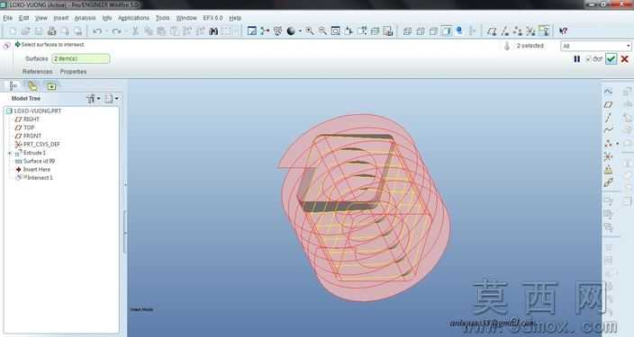Viewport: 634px width, 337px height.
Task: Open the References slide-up panel
Action: pyautogui.click(x=37, y=72)
